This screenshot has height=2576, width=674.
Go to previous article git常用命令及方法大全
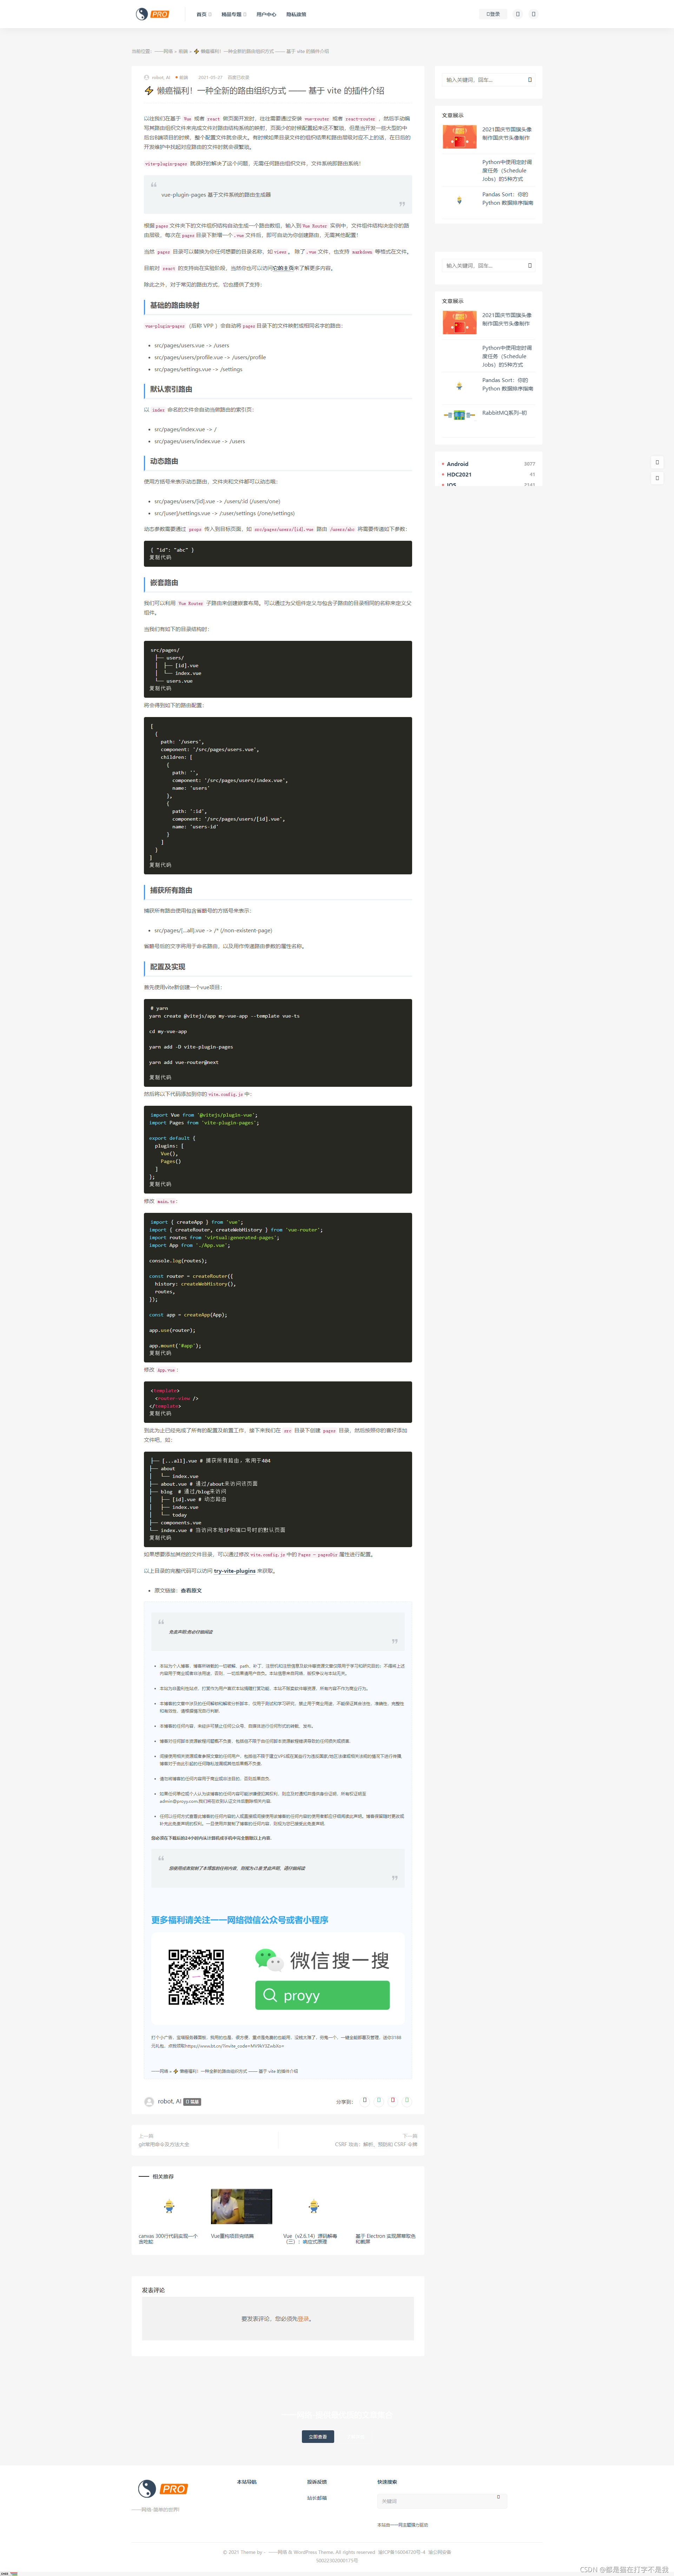point(164,2144)
